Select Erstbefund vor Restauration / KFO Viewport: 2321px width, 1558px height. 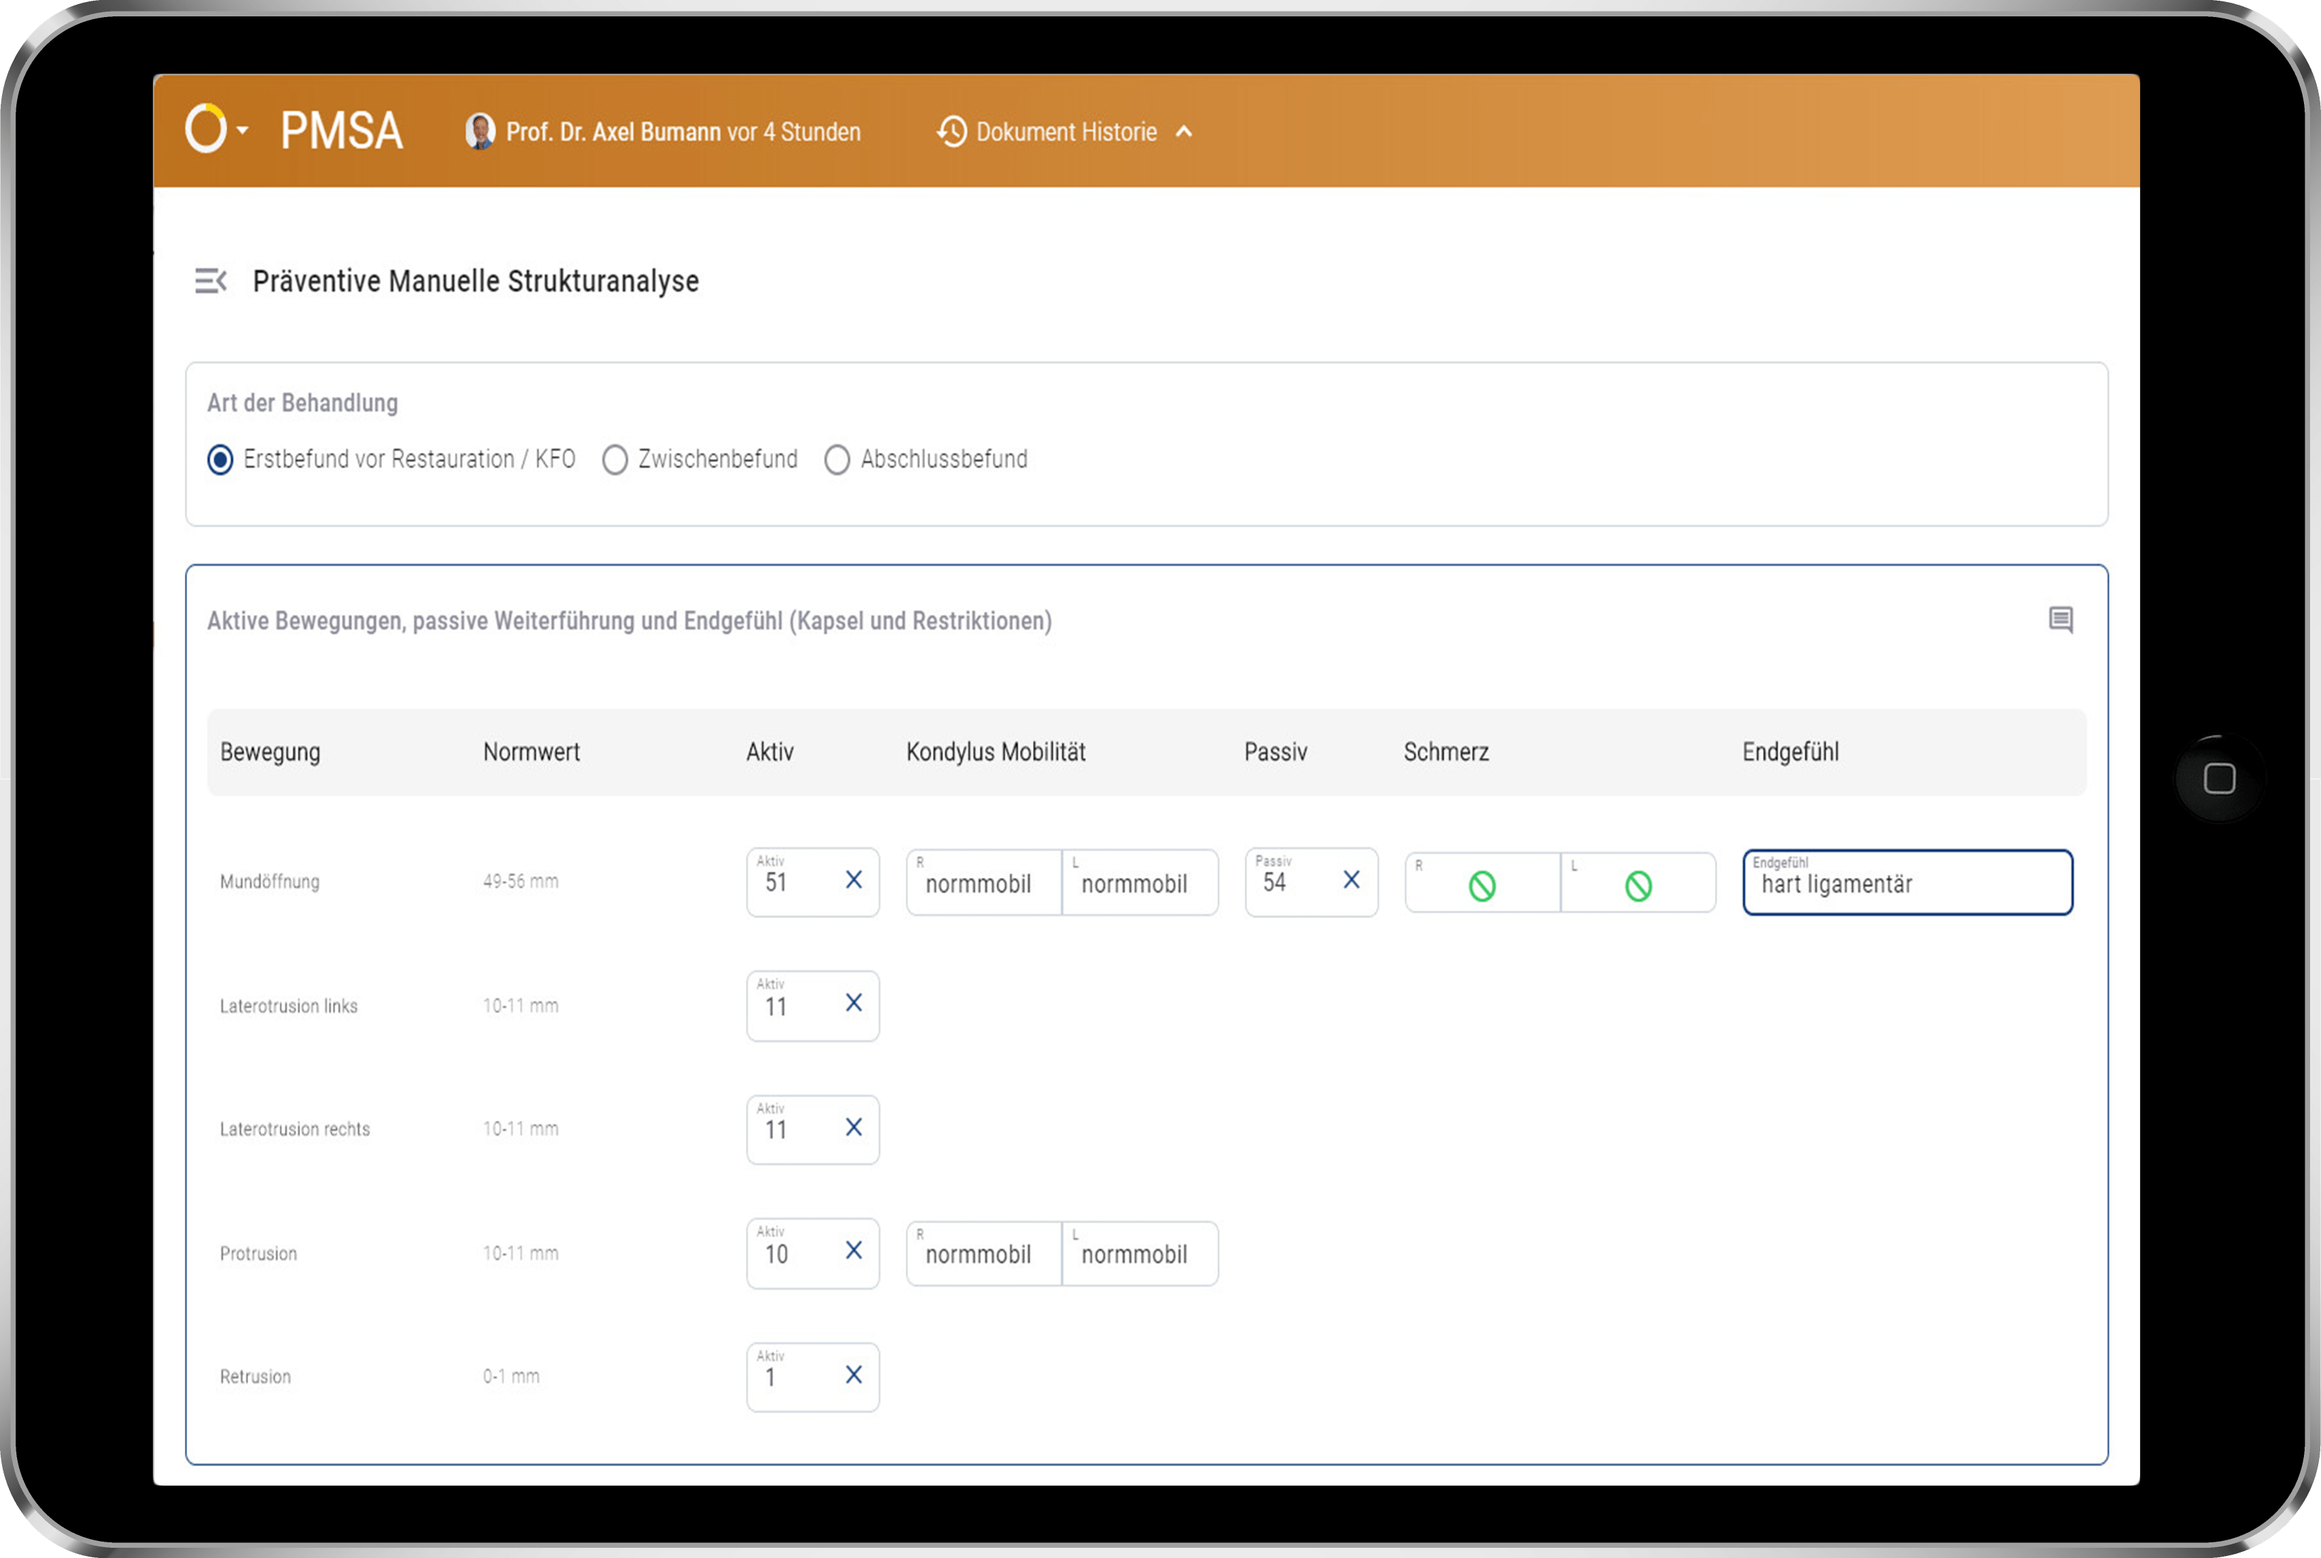(220, 460)
